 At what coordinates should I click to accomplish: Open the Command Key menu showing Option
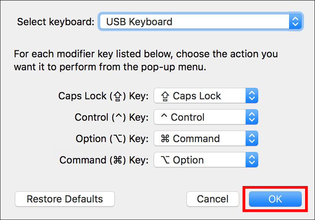pos(206,160)
